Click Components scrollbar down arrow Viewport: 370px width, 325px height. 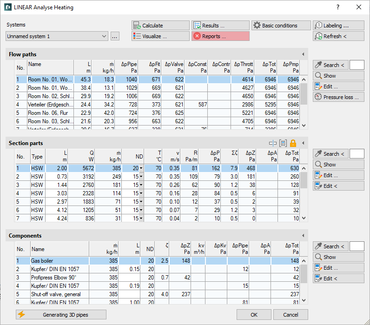pyautogui.click(x=304, y=300)
